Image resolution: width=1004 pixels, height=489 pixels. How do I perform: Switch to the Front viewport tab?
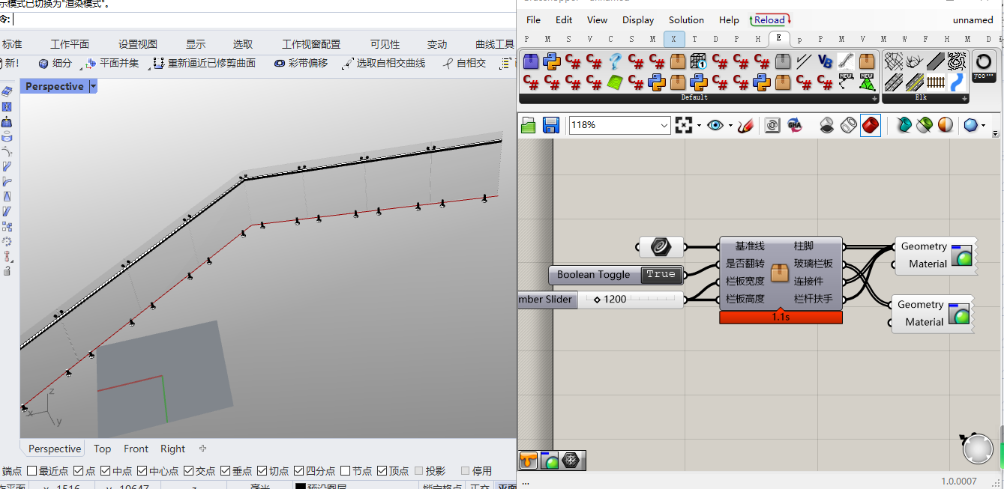pyautogui.click(x=136, y=449)
